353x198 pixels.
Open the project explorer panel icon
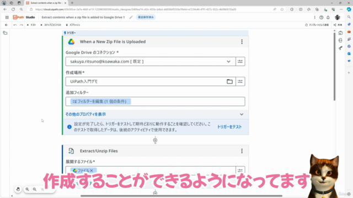[5, 33]
